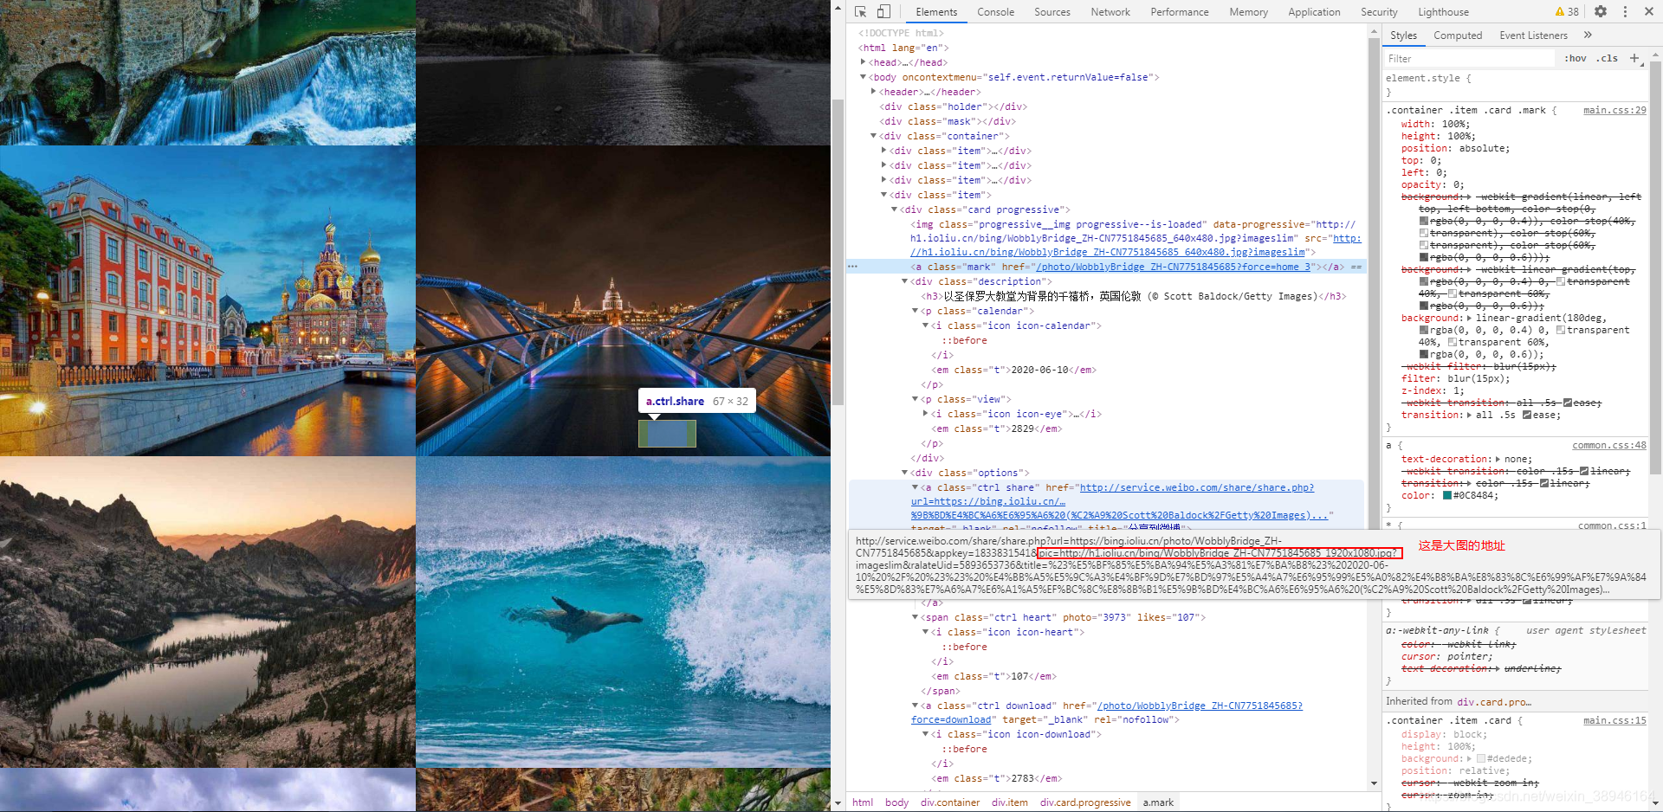
Task: Collapse the span class ctrl heart node
Action: coord(915,617)
